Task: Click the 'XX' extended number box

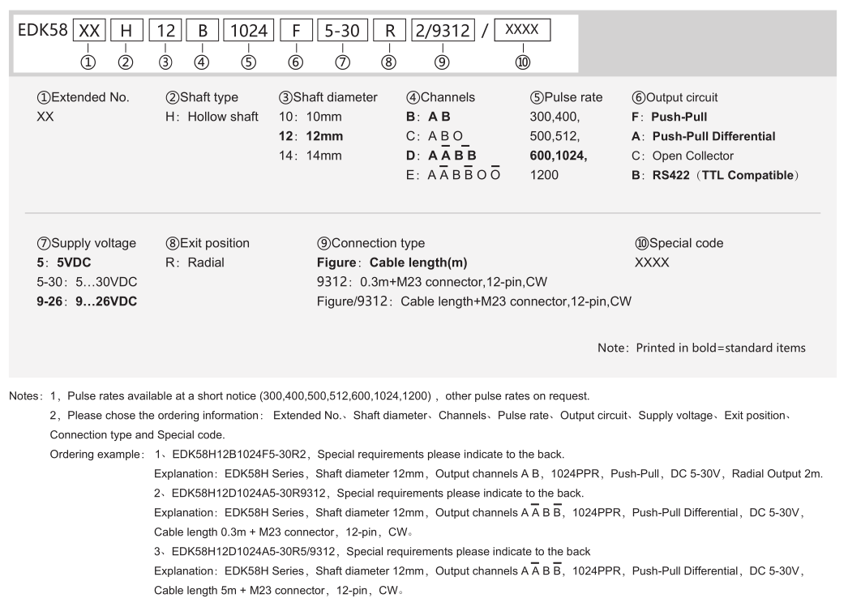Action: [x=89, y=30]
